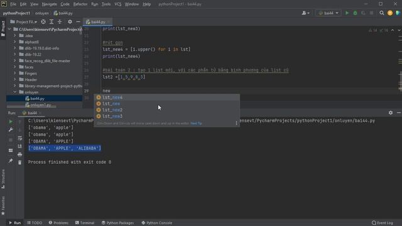Image resolution: width=402 pixels, height=226 pixels.
Task: Open the Terminal tool window
Action: point(85,223)
